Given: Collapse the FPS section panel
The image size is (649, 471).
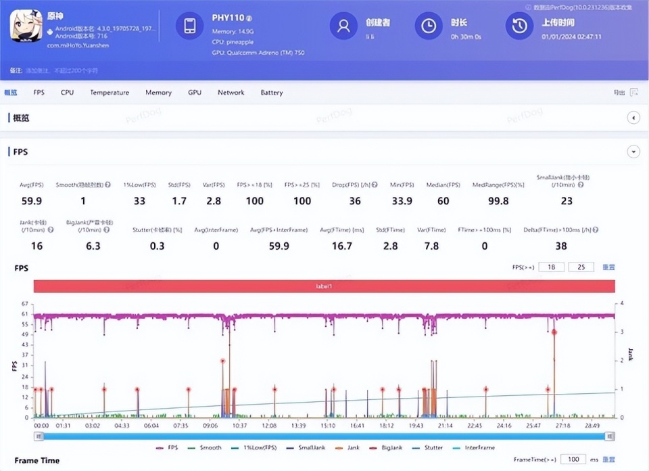Looking at the screenshot, I should coord(633,152).
